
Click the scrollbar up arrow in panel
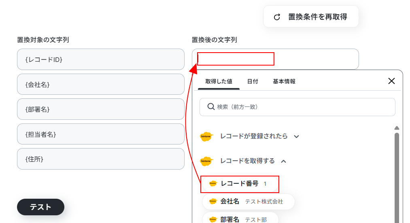tap(397, 128)
